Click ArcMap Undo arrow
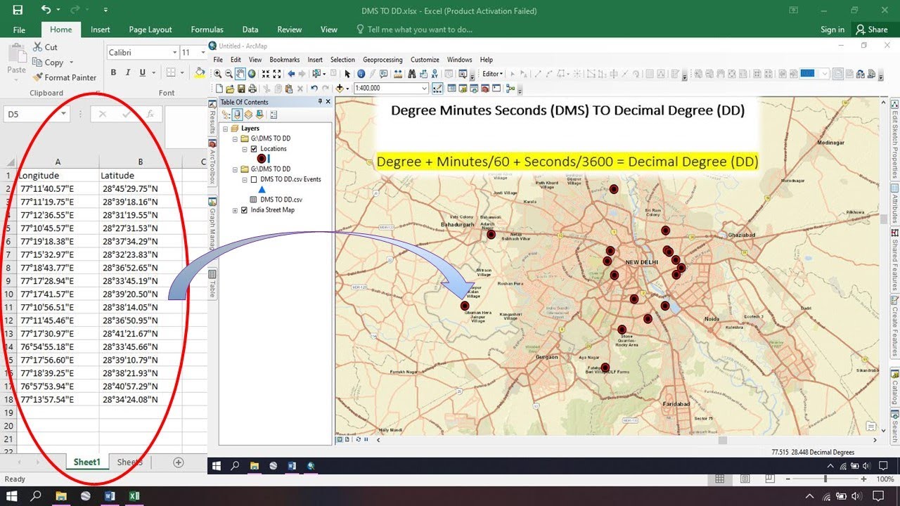The height and width of the screenshot is (506, 900). click(314, 89)
